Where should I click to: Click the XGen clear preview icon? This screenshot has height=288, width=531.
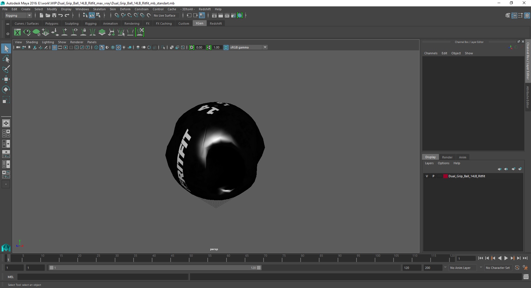pyautogui.click(x=36, y=32)
